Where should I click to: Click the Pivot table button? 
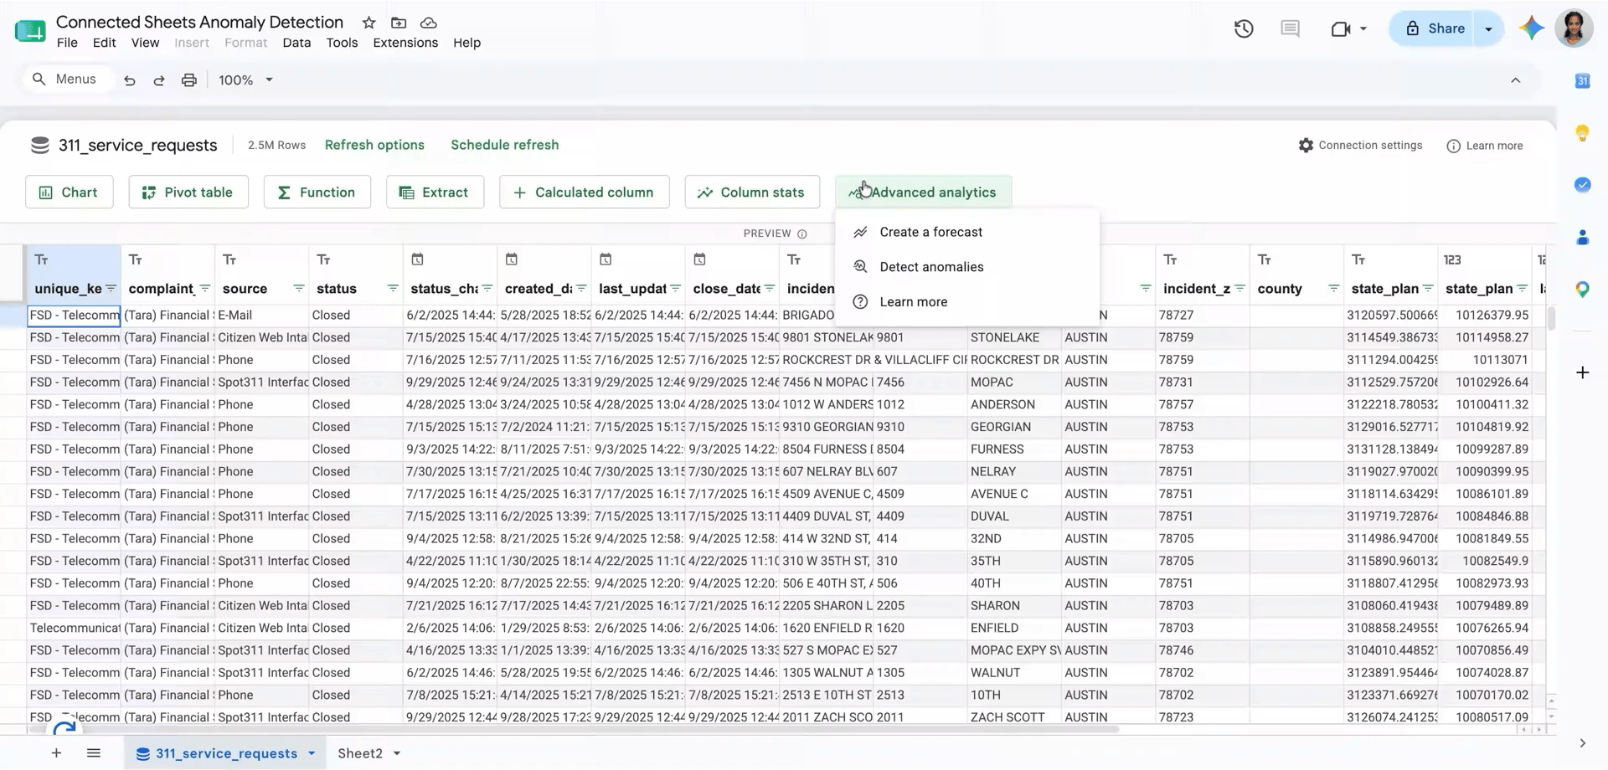pyautogui.click(x=188, y=192)
